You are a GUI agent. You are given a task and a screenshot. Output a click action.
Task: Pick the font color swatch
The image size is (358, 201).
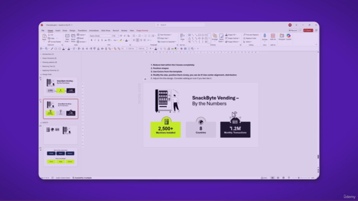pos(126,40)
